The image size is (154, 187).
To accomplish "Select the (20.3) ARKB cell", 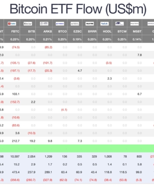I will click(x=48, y=71).
